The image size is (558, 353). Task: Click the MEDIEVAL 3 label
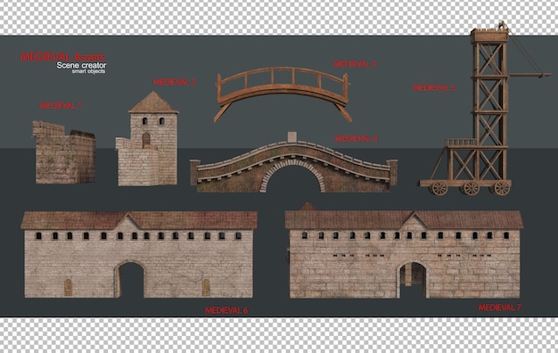tap(355, 64)
